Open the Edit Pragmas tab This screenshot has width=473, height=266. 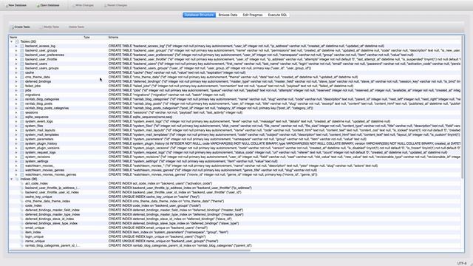coord(253,15)
